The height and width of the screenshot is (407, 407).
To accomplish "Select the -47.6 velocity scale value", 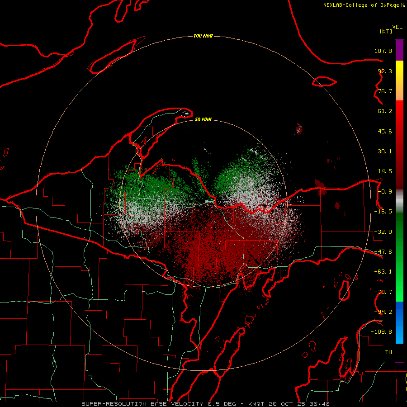I will pos(383,252).
